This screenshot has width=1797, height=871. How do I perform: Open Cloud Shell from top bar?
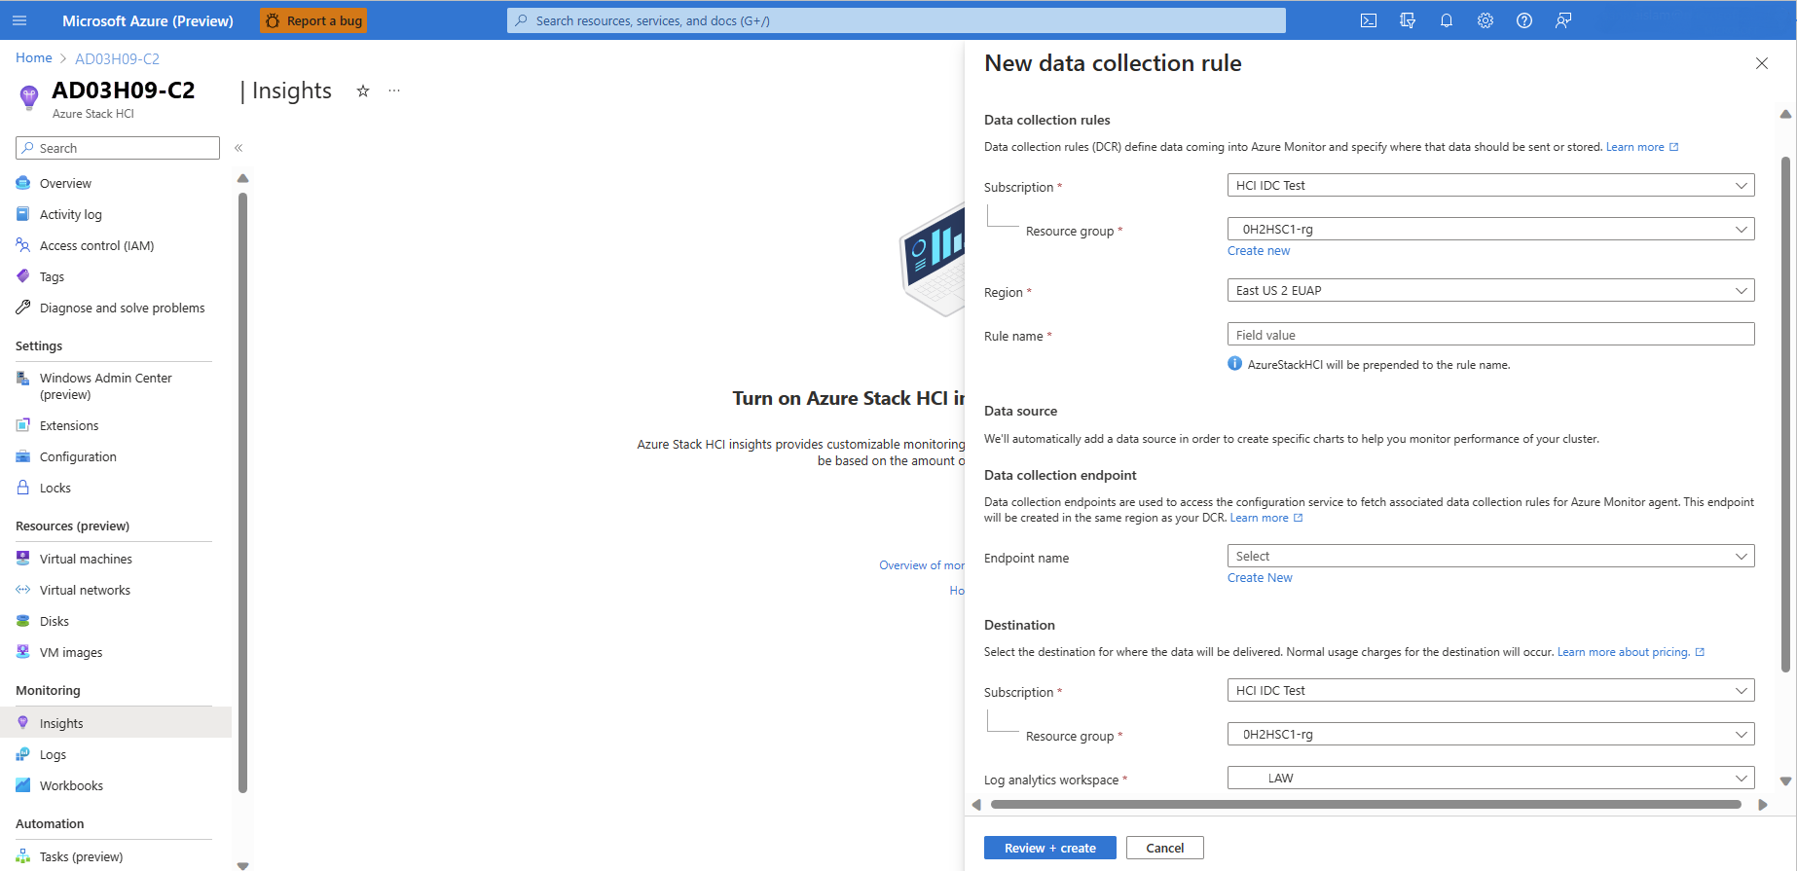click(1369, 20)
